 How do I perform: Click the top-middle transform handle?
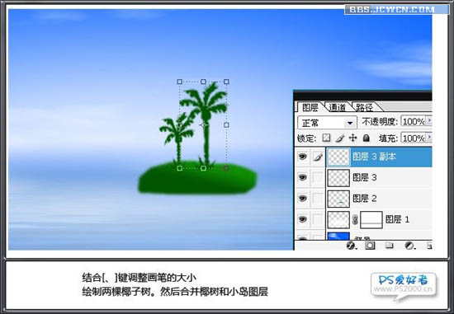coord(203,82)
